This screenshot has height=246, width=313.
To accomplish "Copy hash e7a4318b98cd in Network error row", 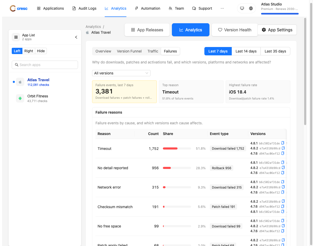I will click(283, 187).
